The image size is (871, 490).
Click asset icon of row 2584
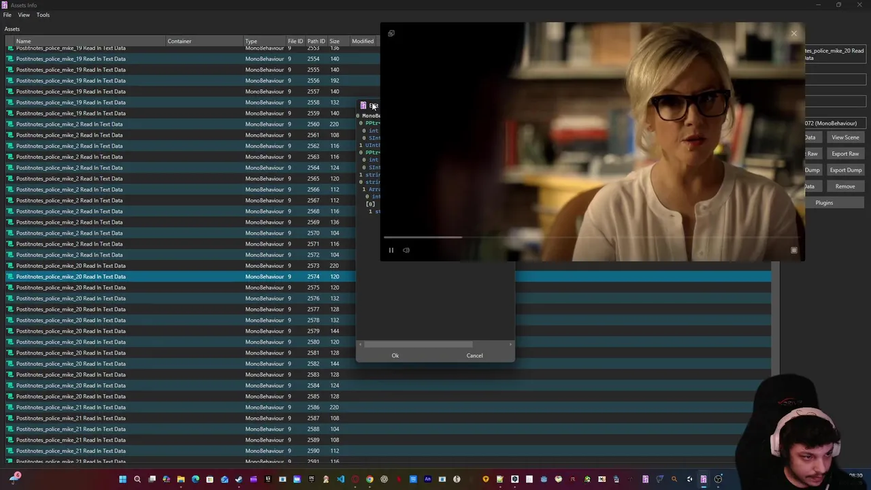(10, 386)
